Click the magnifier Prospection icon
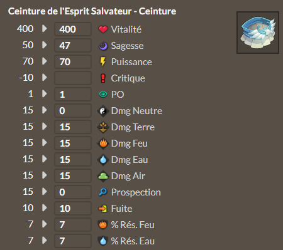Screen dimensions: 283x250 (x=103, y=192)
